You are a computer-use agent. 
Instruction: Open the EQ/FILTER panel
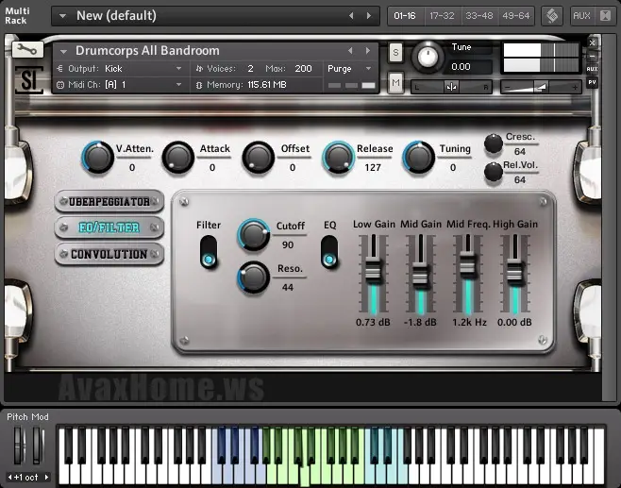point(109,227)
